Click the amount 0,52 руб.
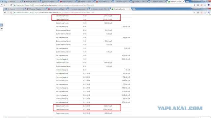Screen dimensions: 211x118 (109, 45)
